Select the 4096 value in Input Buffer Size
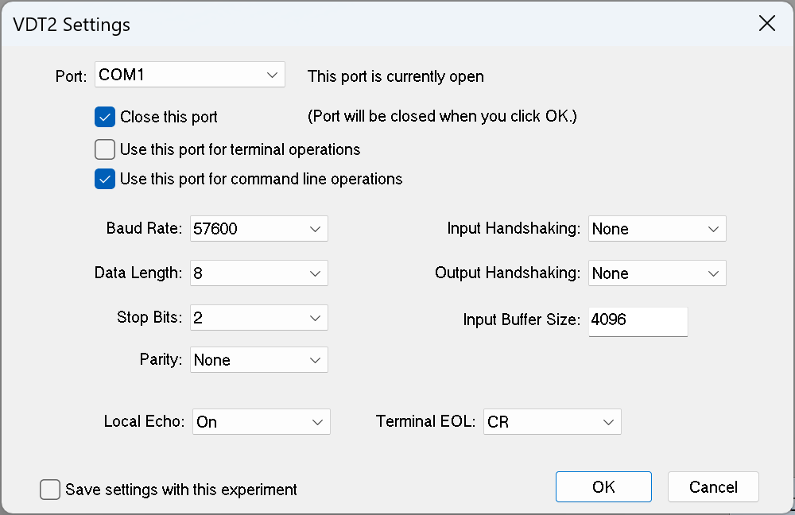Viewport: 795px width, 515px height. [x=608, y=321]
